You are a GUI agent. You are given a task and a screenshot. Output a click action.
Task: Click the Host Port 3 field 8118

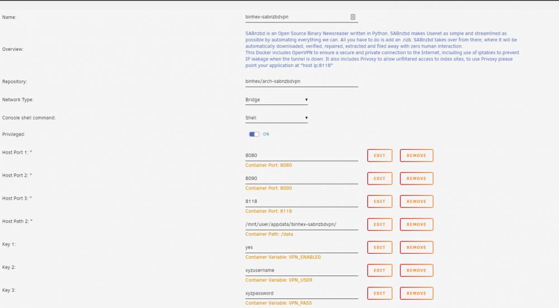click(x=302, y=201)
